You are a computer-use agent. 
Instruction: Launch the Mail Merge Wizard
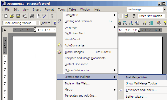[142, 77]
